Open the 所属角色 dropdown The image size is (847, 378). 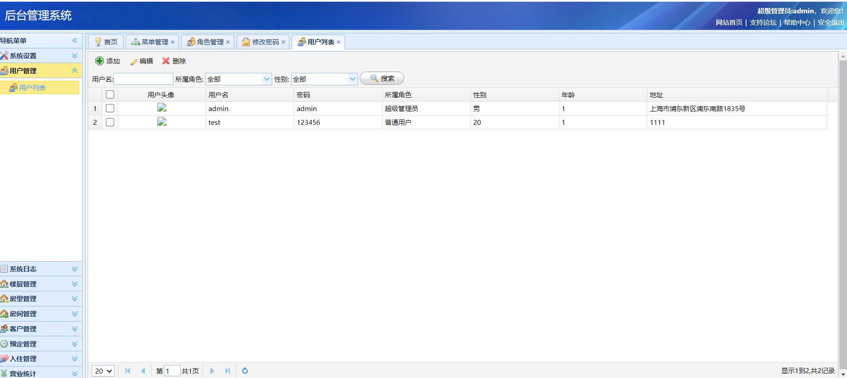tap(267, 79)
